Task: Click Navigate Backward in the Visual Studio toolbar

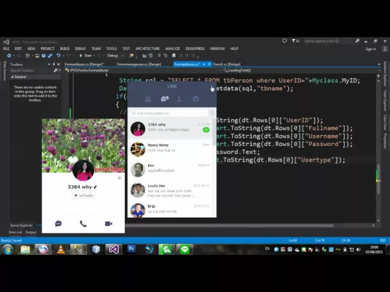Action: point(9,55)
